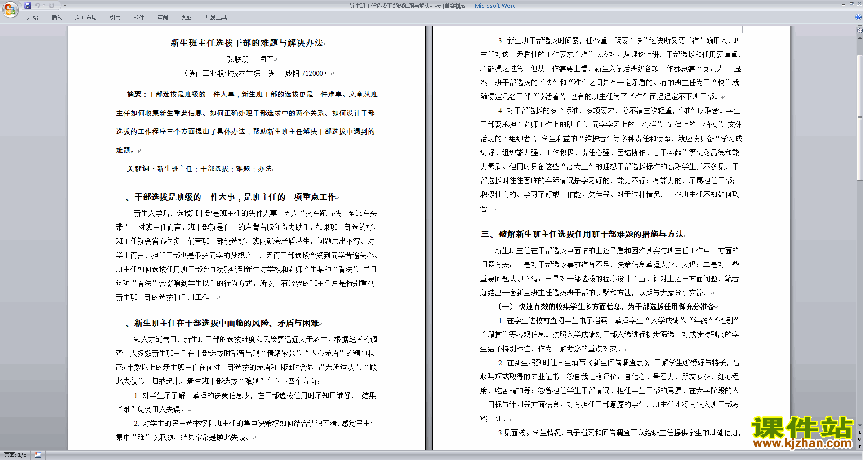Click the paragraph starting 知人才能善用
The width and height of the screenshot is (863, 460).
[x=246, y=360]
